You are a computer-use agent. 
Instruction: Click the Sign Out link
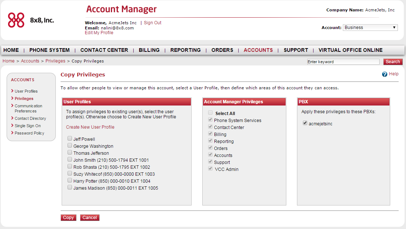[152, 23]
